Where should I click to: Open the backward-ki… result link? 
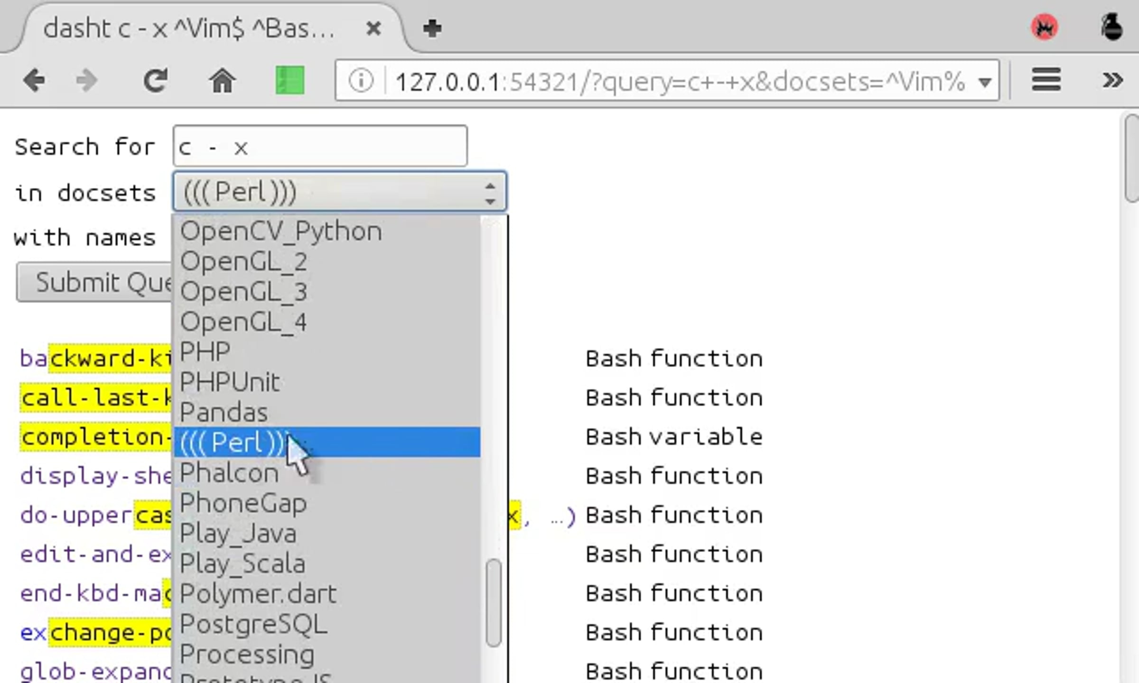tap(96, 359)
